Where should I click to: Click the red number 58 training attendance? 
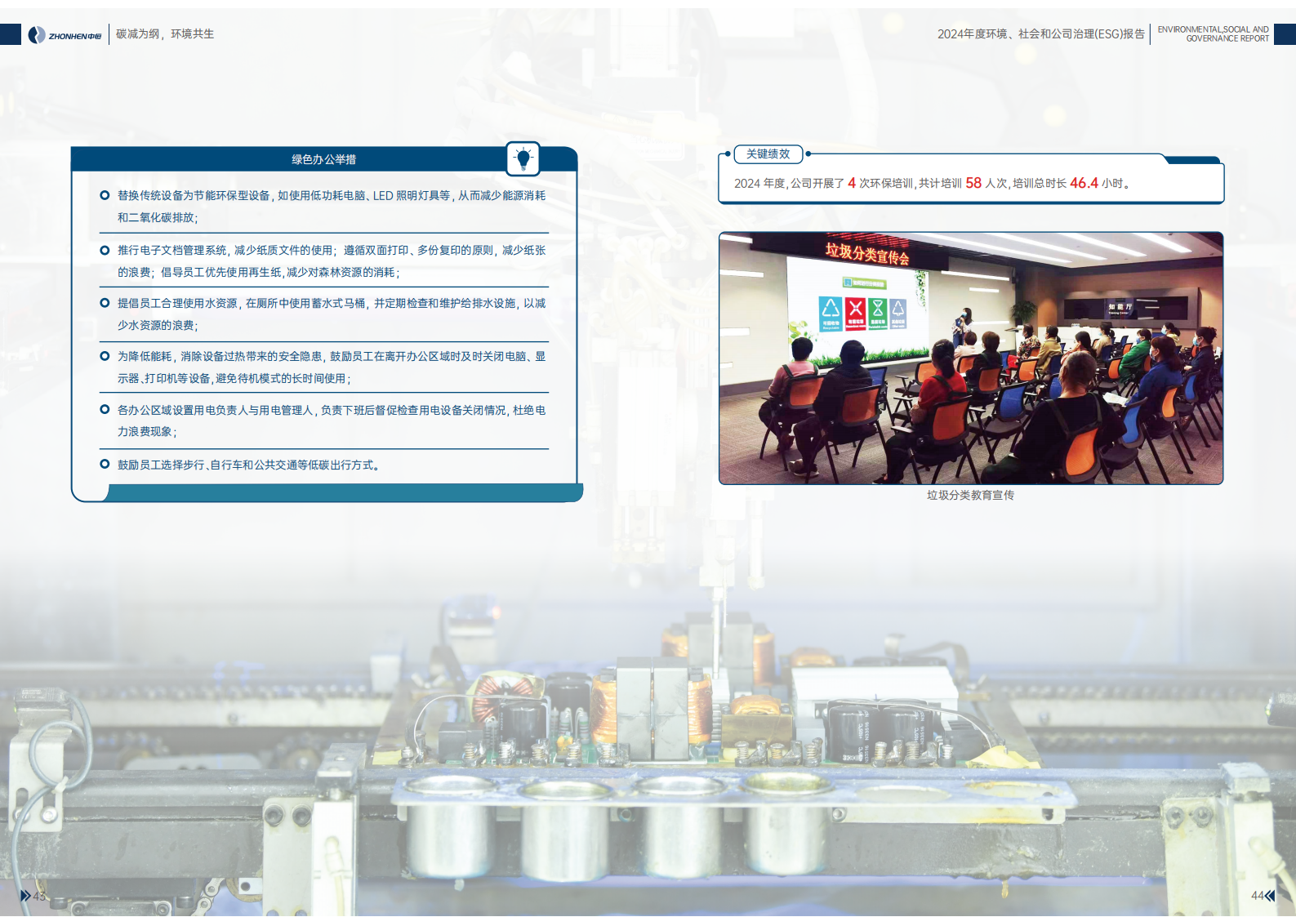click(973, 183)
